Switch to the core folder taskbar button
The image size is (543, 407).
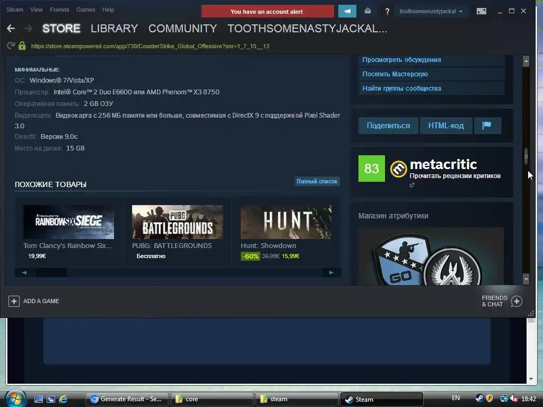pyautogui.click(x=212, y=399)
